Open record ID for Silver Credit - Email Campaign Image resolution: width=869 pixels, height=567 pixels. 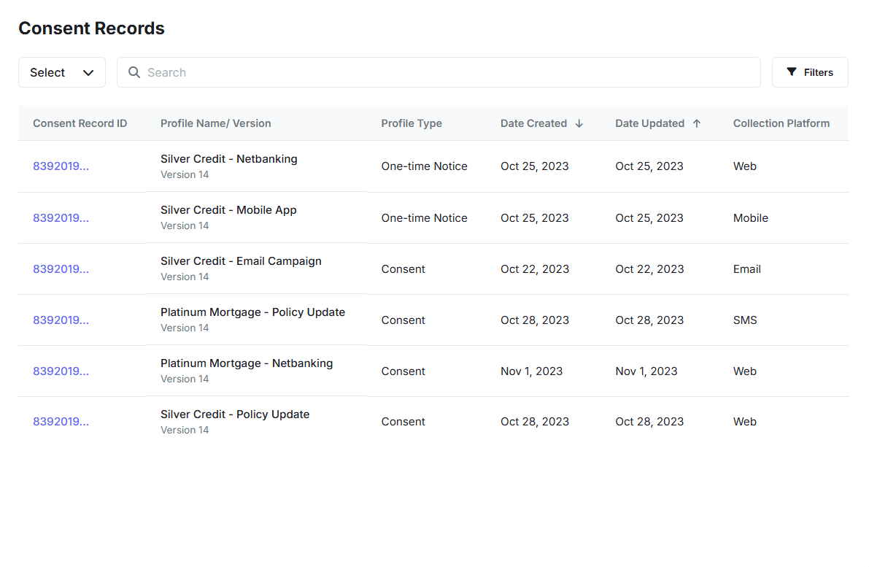(x=61, y=269)
